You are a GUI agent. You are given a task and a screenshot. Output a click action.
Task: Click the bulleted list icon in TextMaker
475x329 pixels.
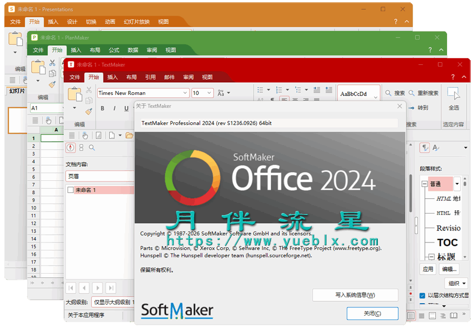[x=260, y=90]
